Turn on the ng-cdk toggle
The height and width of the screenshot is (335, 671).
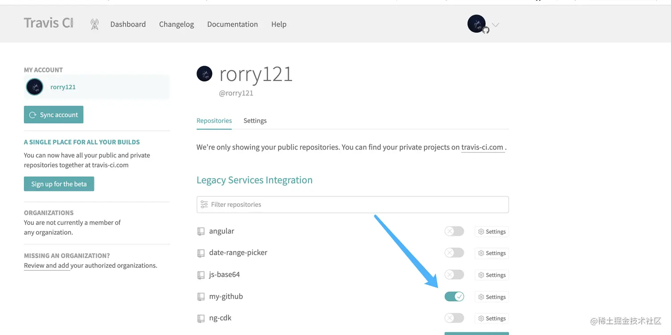pos(454,318)
